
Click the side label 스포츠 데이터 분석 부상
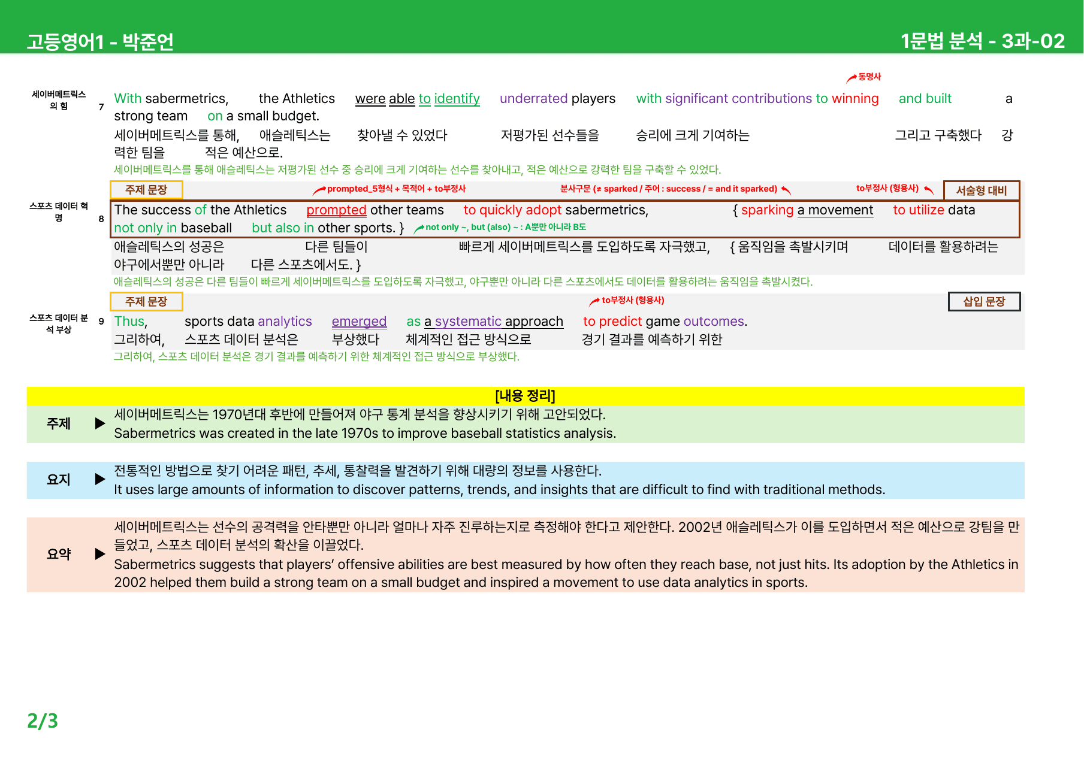point(59,323)
